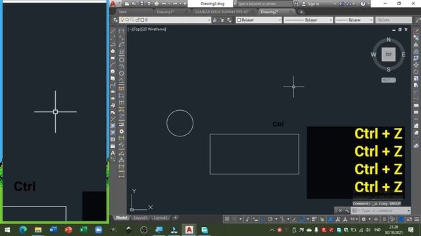Viewport: 421px width, 236px height.
Task: Toggle freeze sun icon for layer 0
Action: point(127,20)
